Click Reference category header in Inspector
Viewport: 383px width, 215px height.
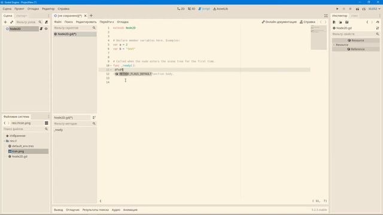[x=355, y=49]
